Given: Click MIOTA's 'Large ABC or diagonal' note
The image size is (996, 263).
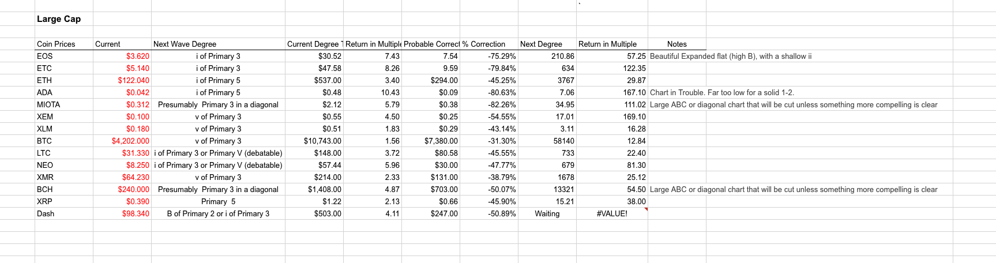Looking at the screenshot, I should point(794,104).
